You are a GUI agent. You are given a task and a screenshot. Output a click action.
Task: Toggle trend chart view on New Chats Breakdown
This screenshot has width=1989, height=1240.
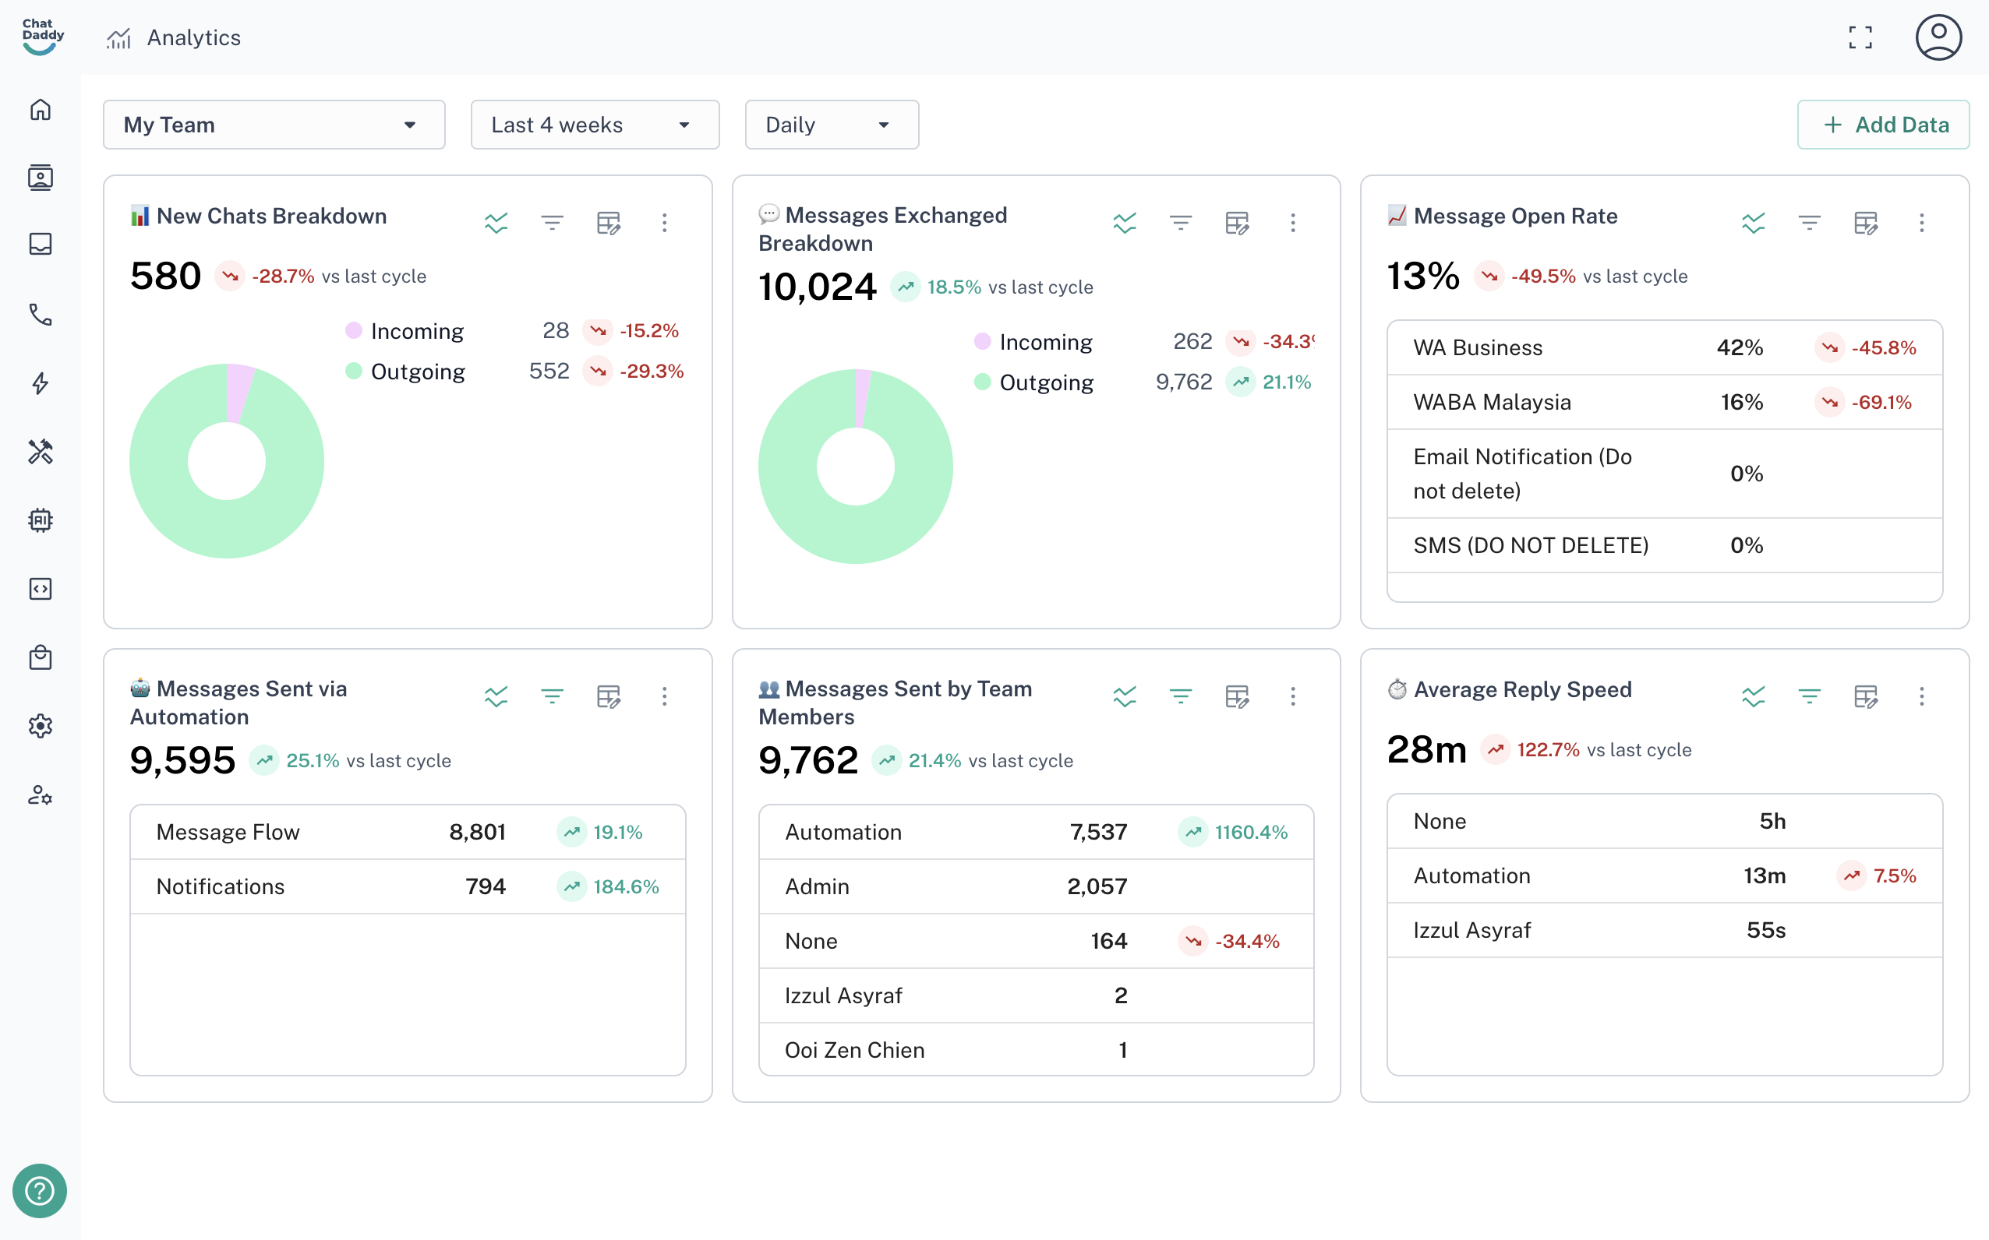coord(496,222)
